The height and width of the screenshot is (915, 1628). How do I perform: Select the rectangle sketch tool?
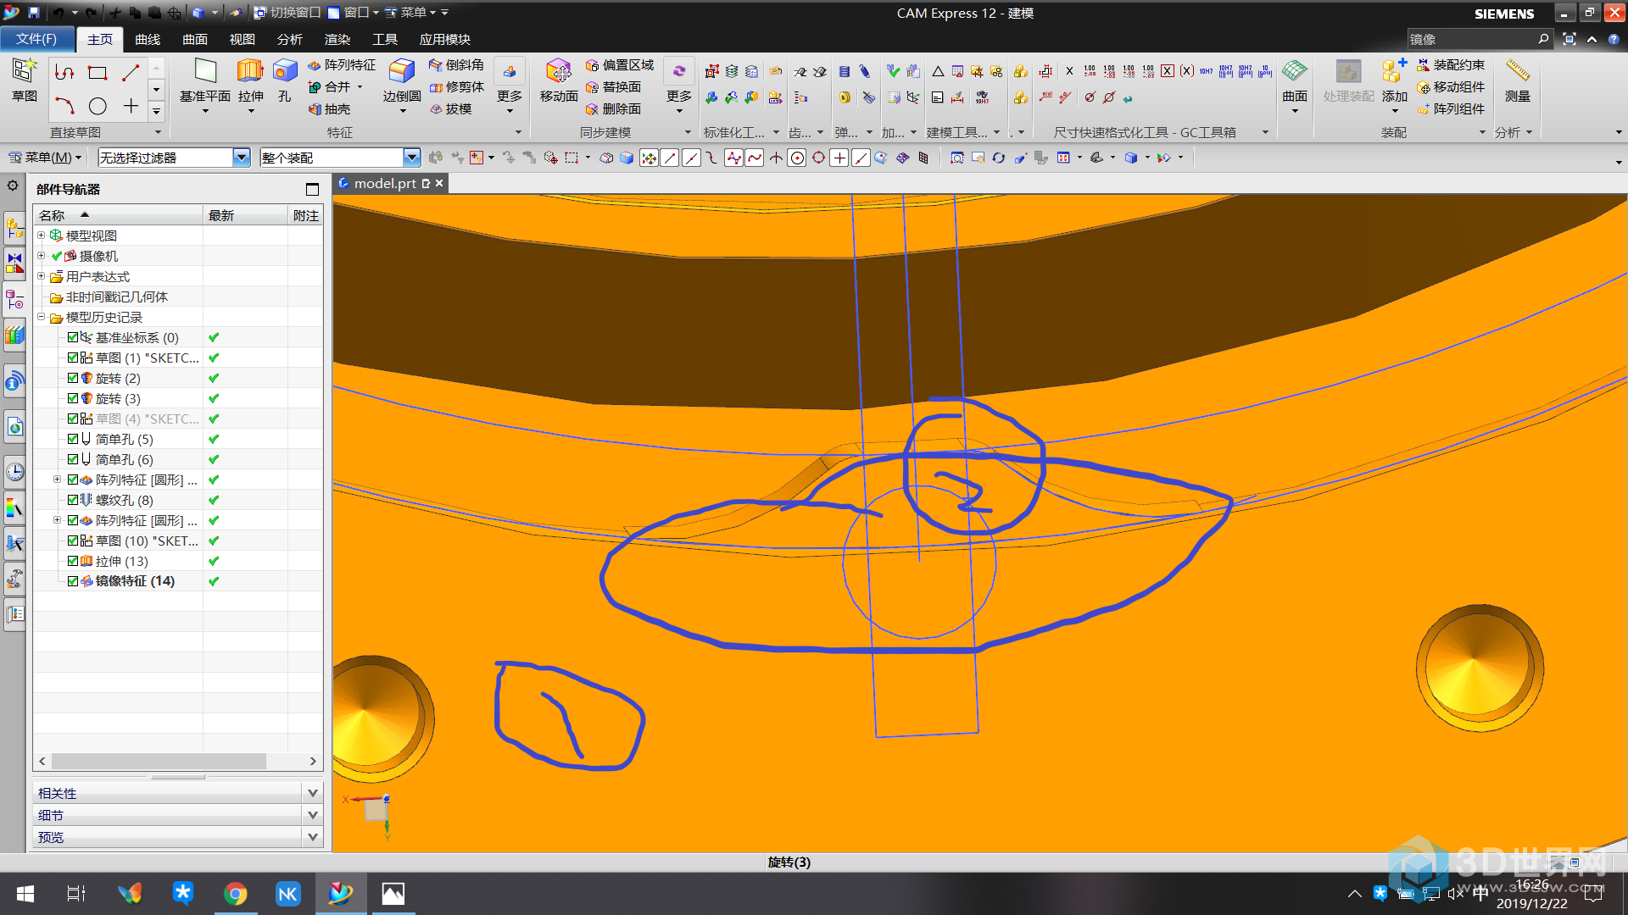point(98,73)
